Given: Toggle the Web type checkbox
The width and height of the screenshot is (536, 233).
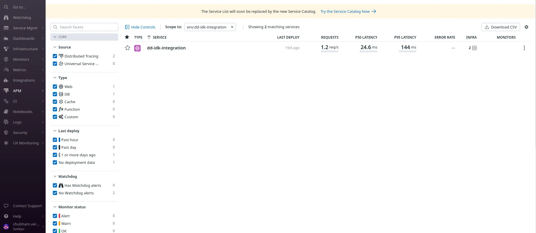Looking at the screenshot, I should [55, 87].
